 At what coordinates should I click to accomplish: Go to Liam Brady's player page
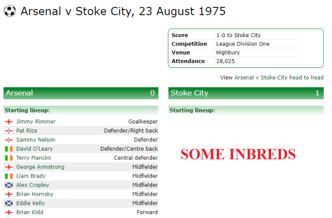[31, 176]
